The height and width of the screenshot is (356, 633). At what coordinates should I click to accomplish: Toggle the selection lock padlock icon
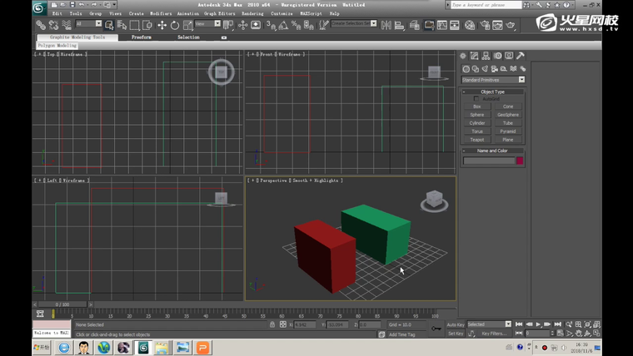pyautogui.click(x=272, y=324)
